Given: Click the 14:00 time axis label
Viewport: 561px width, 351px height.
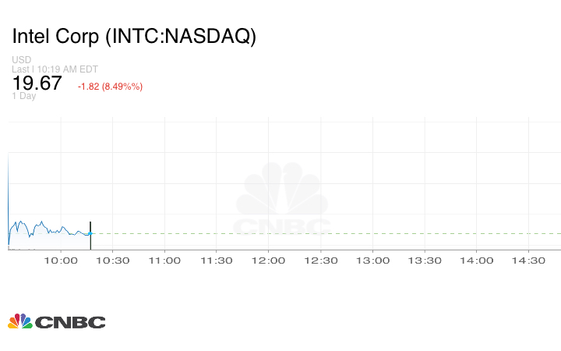Looking at the screenshot, I should pyautogui.click(x=477, y=261).
